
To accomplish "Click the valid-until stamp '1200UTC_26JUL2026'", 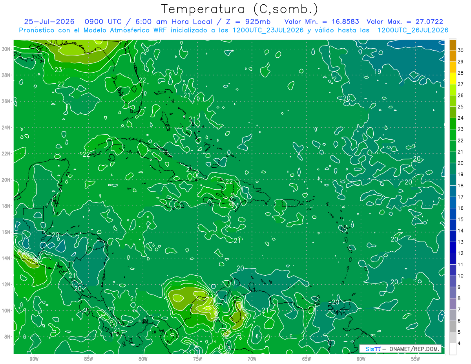I will coord(413,30).
